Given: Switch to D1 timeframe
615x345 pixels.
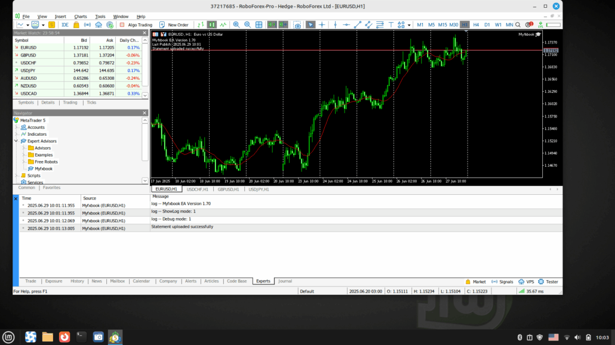Looking at the screenshot, I should pos(487,24).
